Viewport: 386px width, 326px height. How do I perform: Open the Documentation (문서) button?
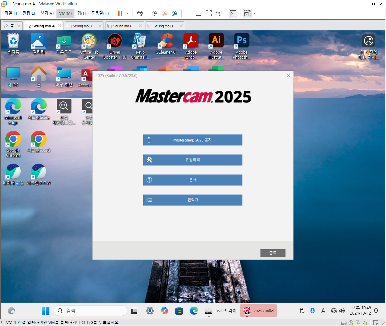pyautogui.click(x=193, y=180)
